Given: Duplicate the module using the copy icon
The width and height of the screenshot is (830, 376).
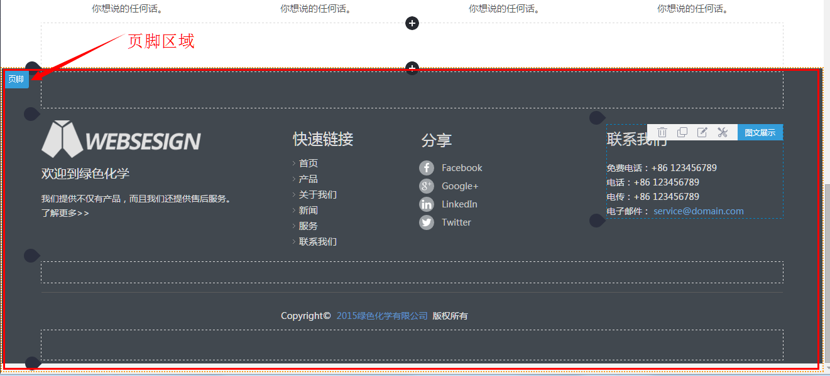Looking at the screenshot, I should click(x=682, y=132).
